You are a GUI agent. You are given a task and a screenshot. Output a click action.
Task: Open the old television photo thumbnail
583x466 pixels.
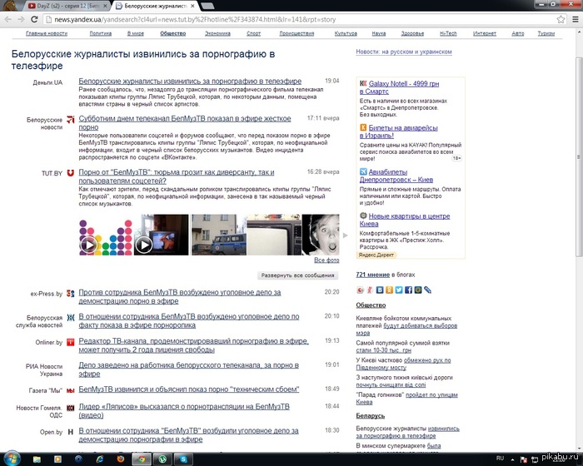coord(274,235)
